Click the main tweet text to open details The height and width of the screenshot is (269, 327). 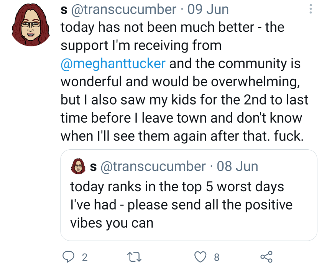click(184, 82)
